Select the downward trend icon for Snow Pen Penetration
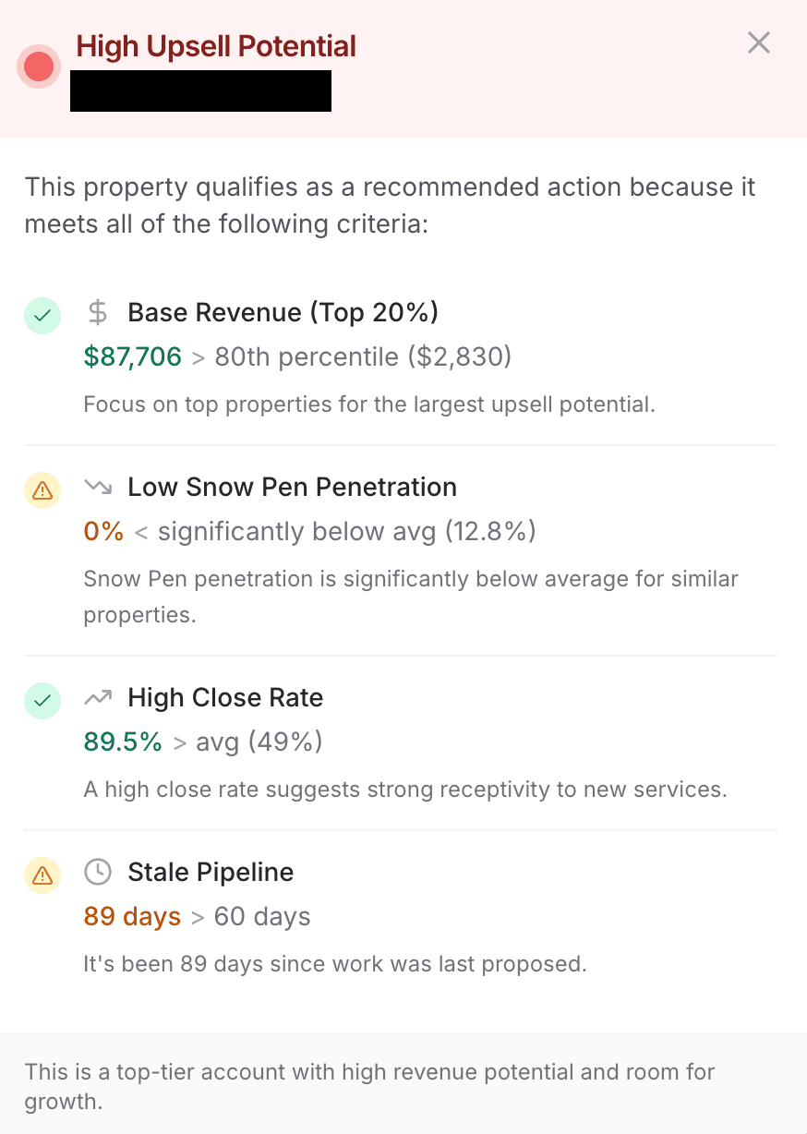Viewport: 807px width, 1134px height. (98, 488)
